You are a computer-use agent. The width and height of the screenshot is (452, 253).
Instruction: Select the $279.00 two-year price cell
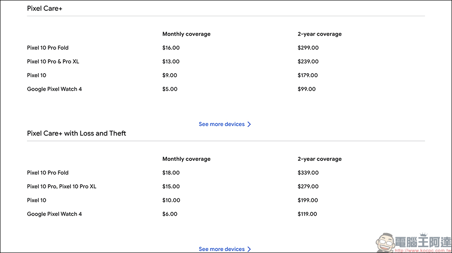(x=308, y=187)
